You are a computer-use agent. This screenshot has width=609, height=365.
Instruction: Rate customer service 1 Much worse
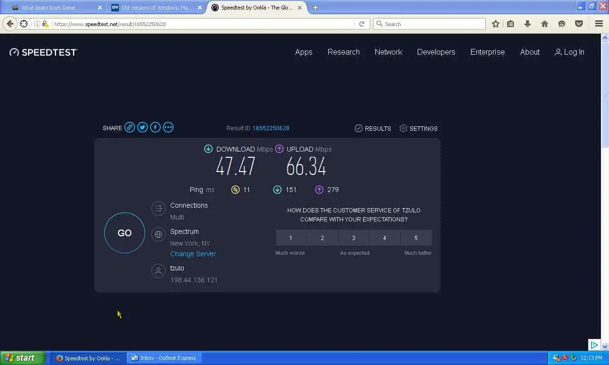click(291, 238)
